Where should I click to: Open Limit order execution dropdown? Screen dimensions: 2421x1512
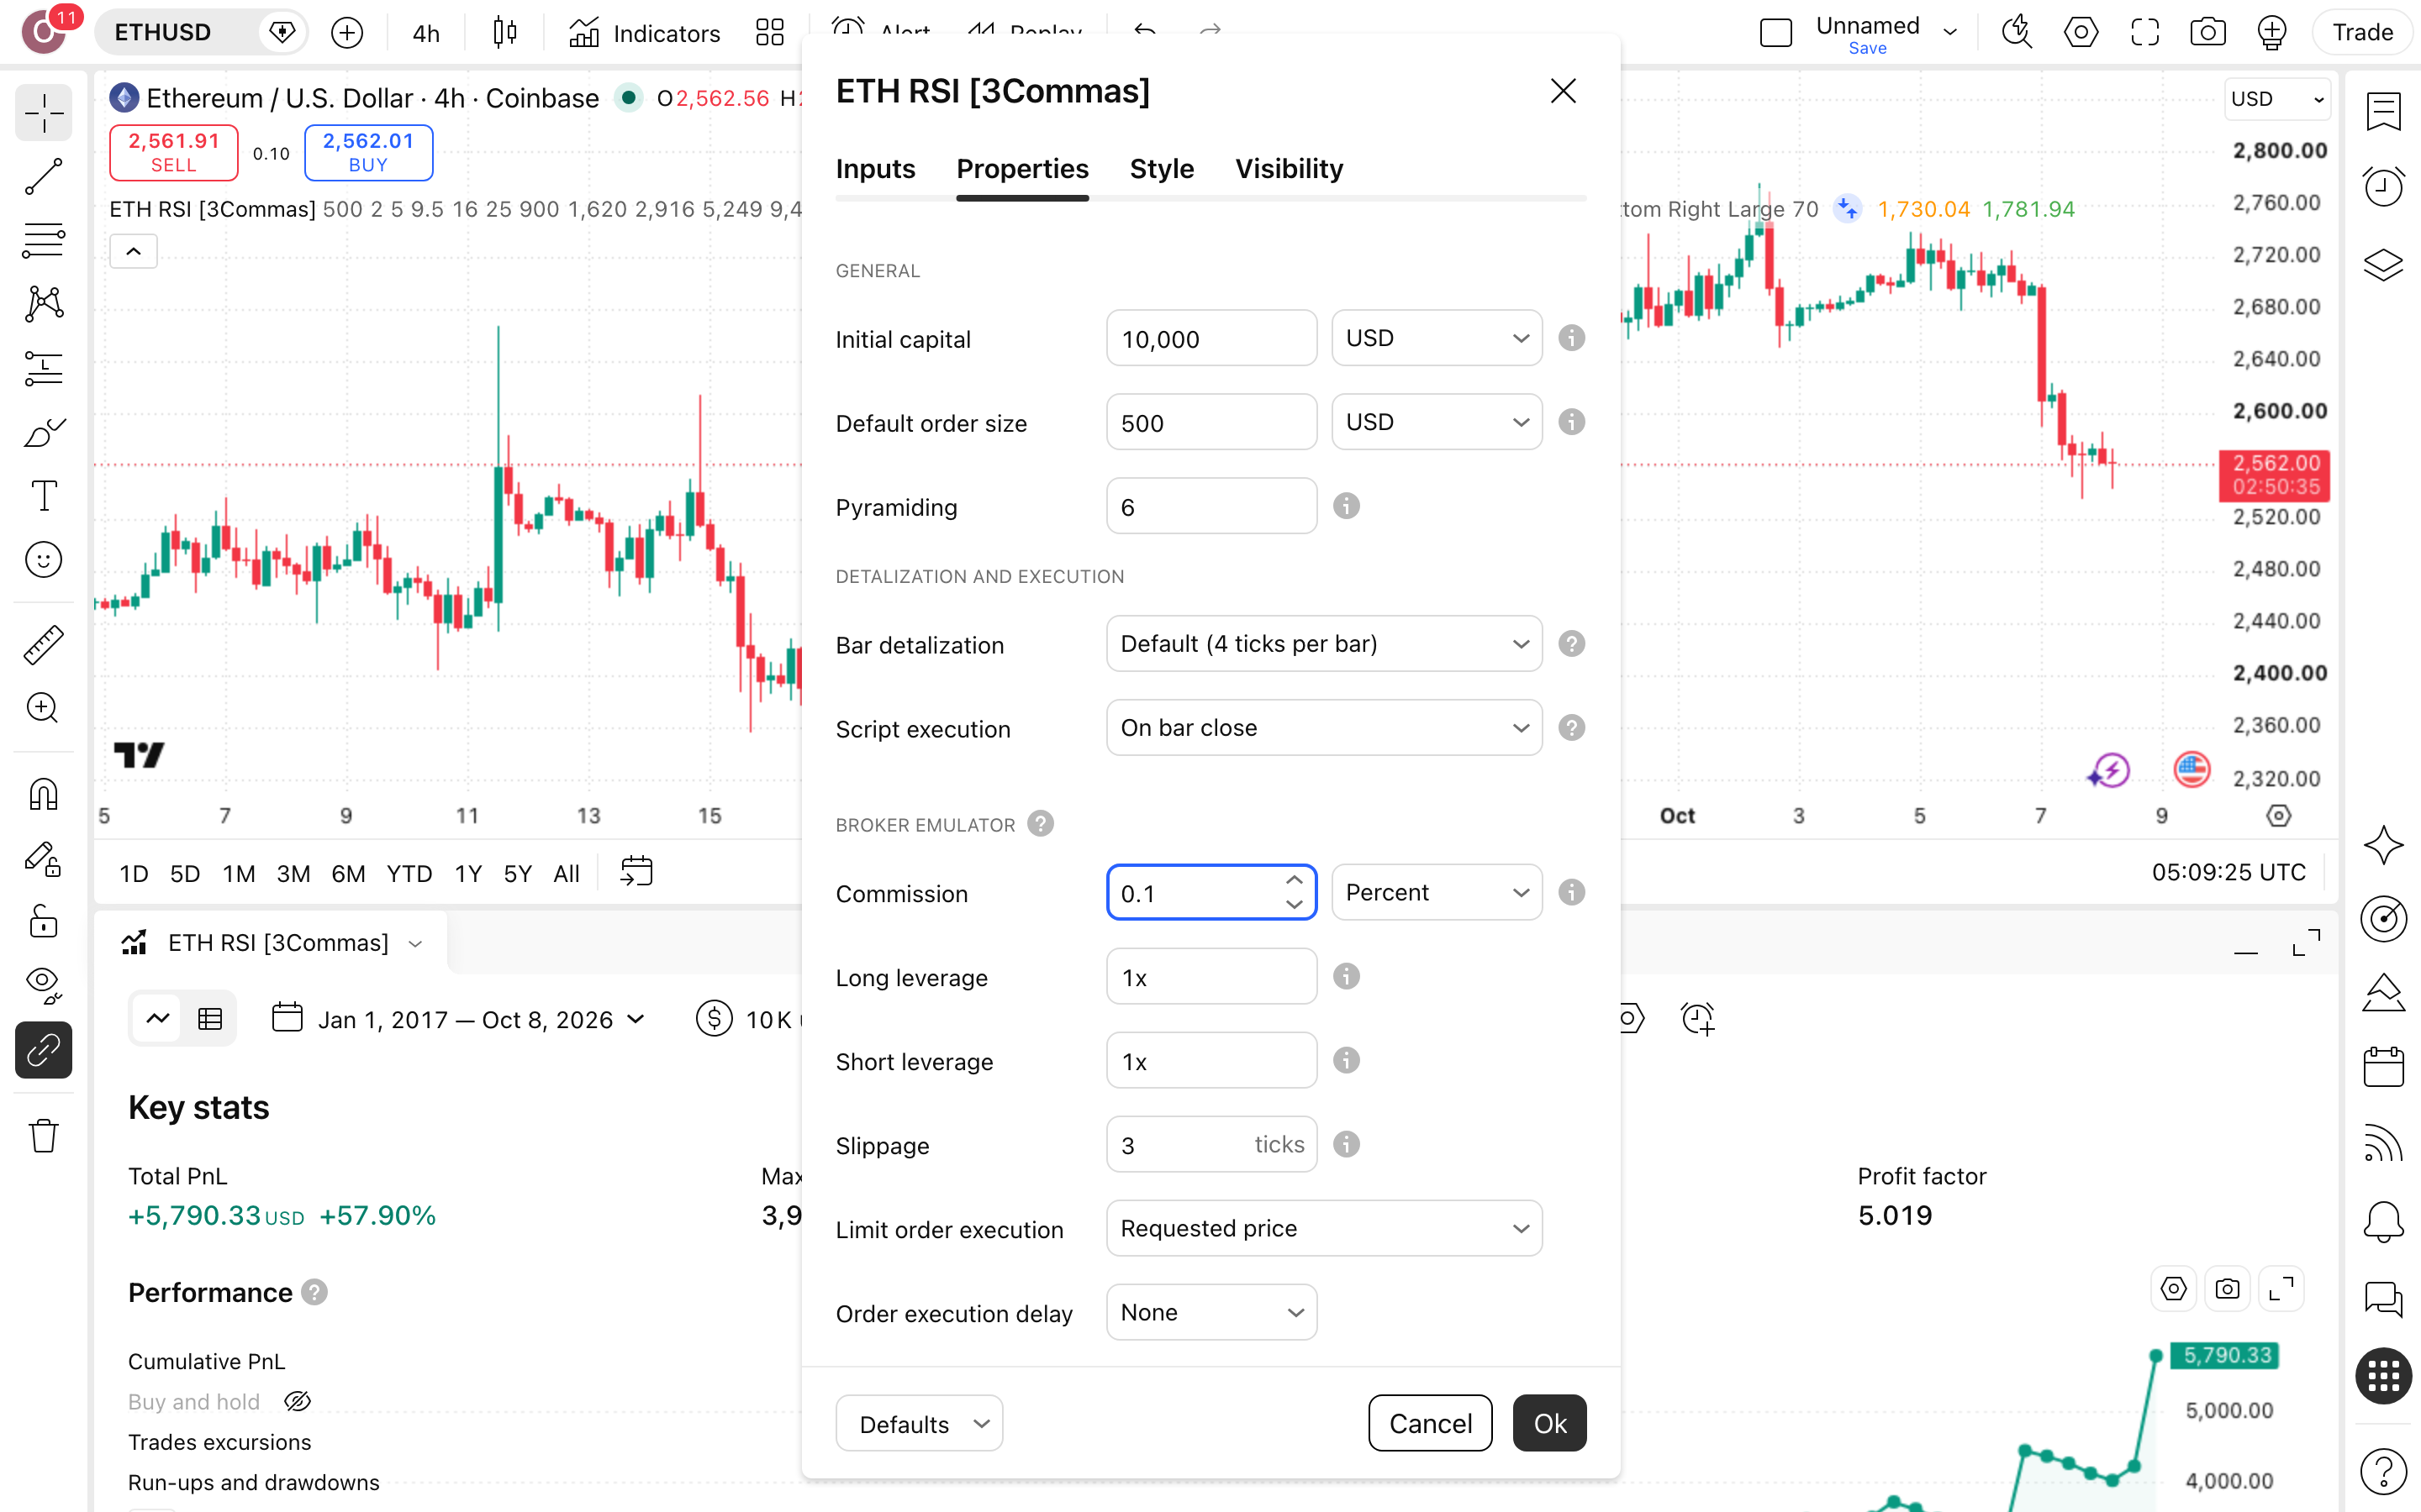click(1323, 1228)
